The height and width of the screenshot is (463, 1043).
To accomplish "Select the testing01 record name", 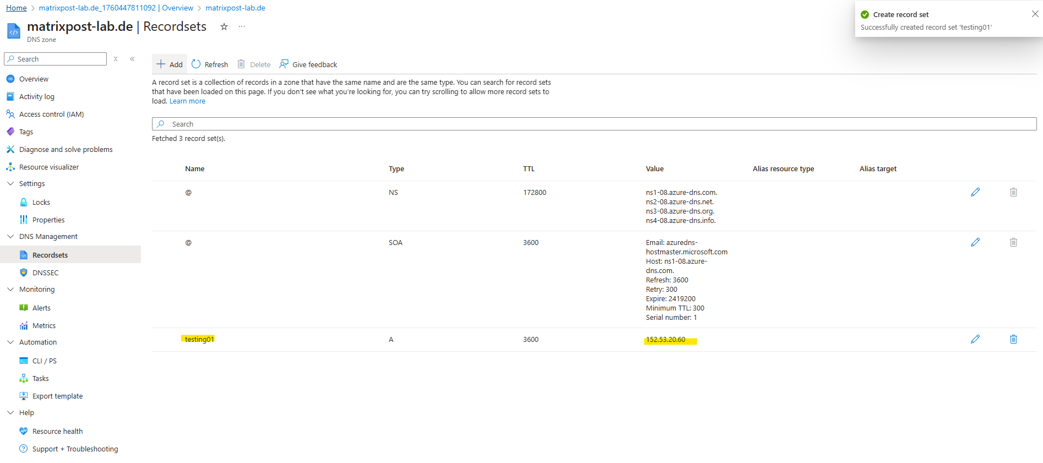I will click(x=199, y=339).
